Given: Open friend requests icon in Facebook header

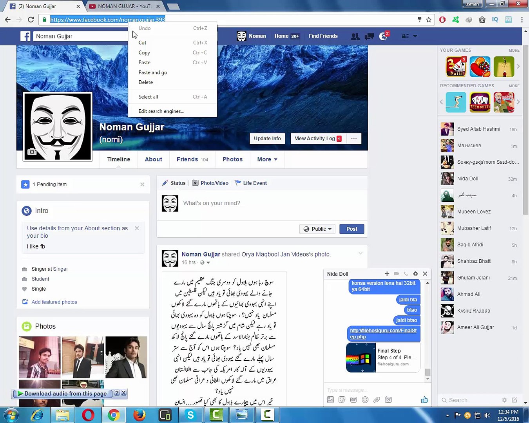Looking at the screenshot, I should point(355,36).
